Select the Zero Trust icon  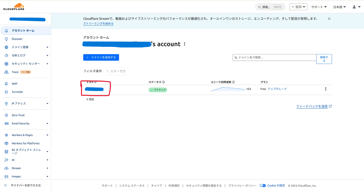[x=6, y=115]
